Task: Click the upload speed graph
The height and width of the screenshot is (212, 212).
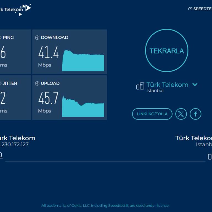Action: pyautogui.click(x=83, y=106)
